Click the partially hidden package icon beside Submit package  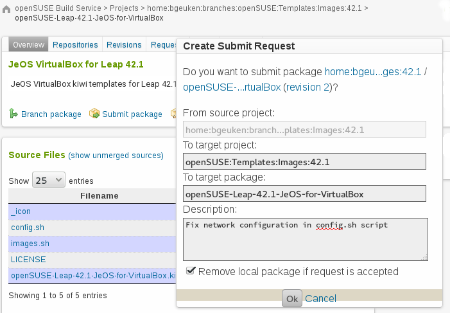coord(173,114)
